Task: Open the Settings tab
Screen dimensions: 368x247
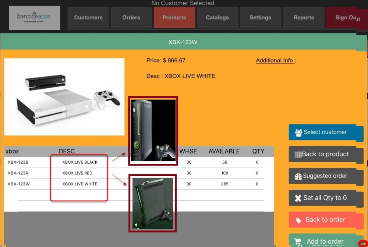Action: 261,18
